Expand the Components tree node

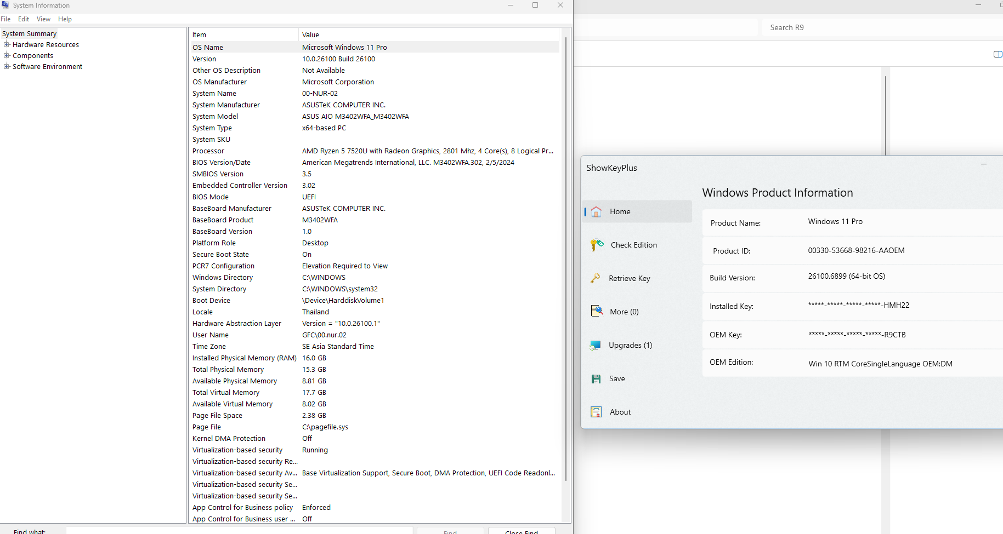pyautogui.click(x=7, y=56)
